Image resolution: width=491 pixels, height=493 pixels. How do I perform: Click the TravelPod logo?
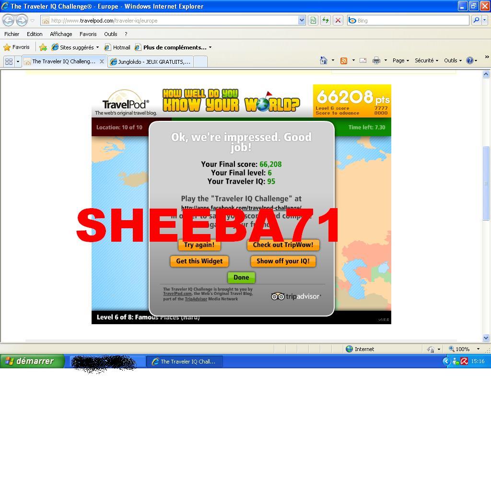click(x=126, y=103)
